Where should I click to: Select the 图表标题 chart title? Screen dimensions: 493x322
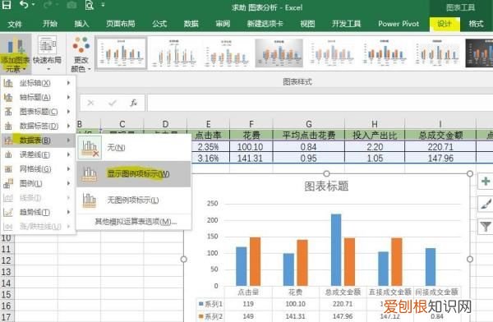(326, 186)
